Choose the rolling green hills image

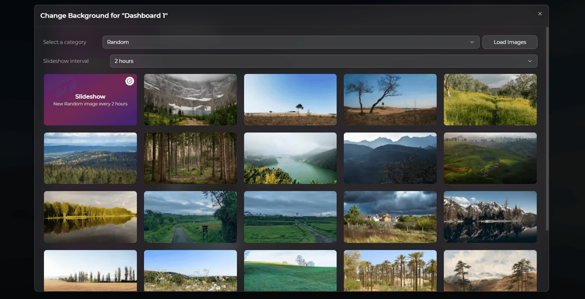coord(490,158)
